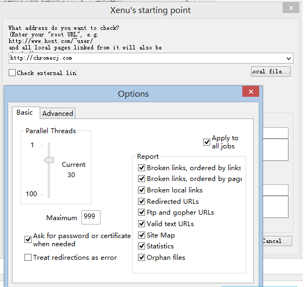Toggle Broken local links report option

pos(141,190)
